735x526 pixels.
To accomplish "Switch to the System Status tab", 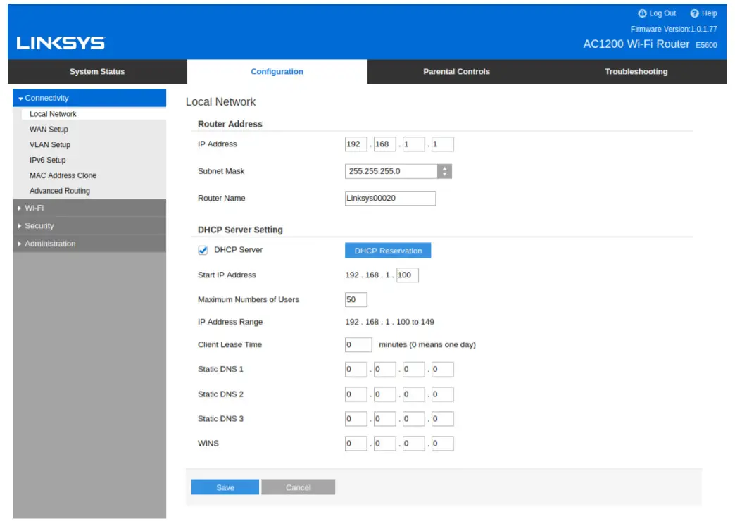I will pos(96,71).
